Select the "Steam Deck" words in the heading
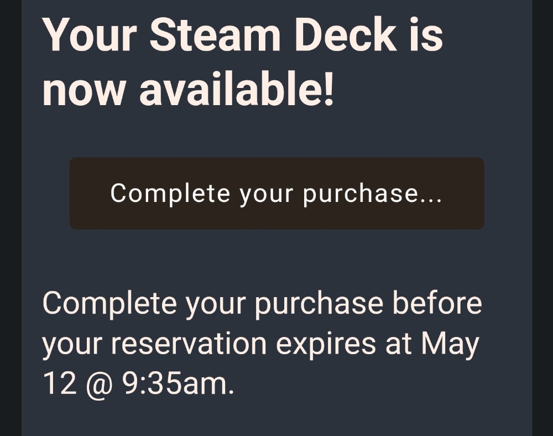The height and width of the screenshot is (436, 553). (273, 35)
